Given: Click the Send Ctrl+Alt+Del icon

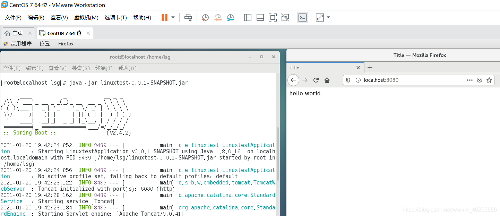Looking at the screenshot, I should [188, 17].
